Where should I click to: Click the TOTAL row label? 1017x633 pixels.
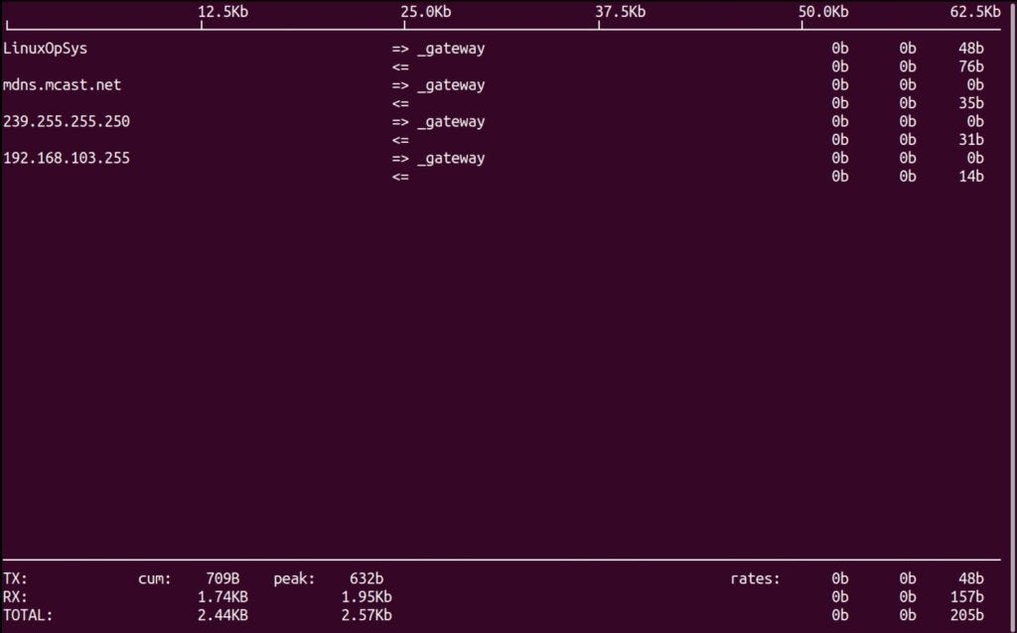point(28,615)
